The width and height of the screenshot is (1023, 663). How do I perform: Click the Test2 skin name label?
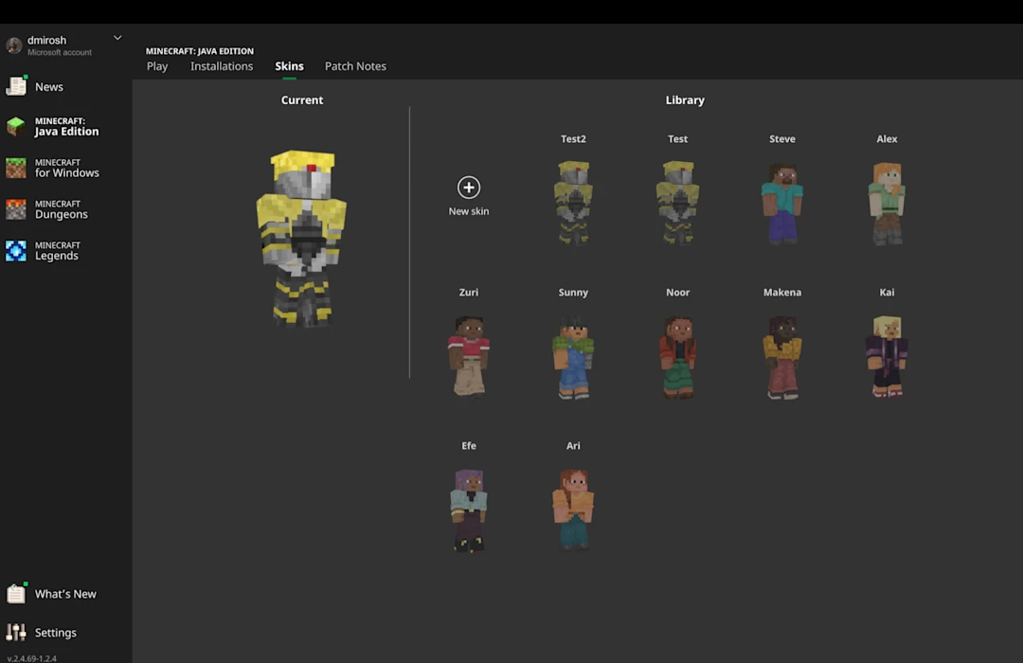click(x=573, y=139)
